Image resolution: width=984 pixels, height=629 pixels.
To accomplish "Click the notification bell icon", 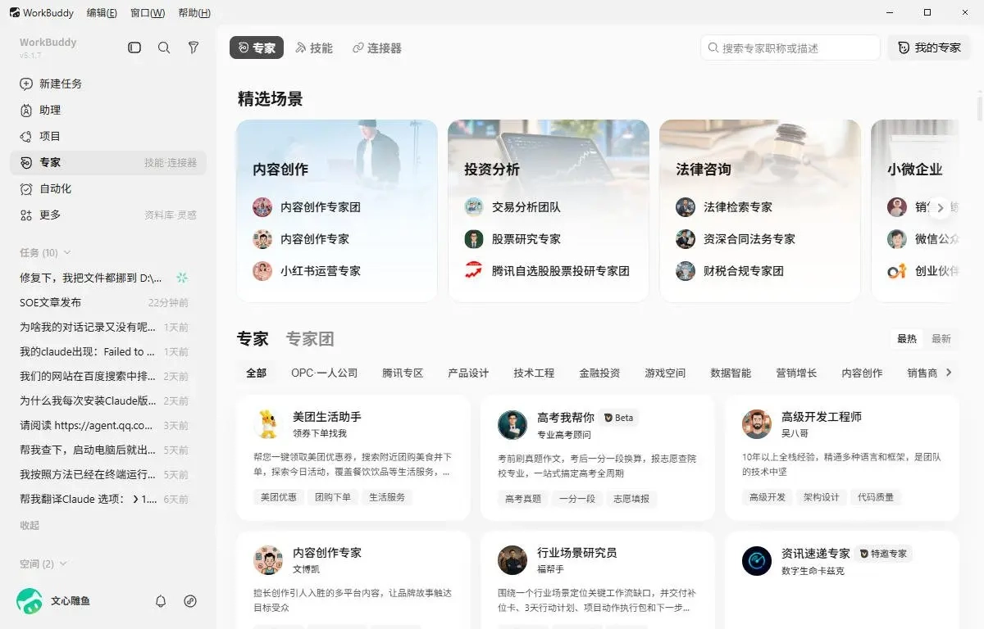I will tap(161, 601).
